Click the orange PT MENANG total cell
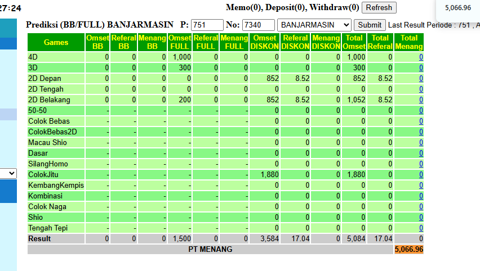The height and width of the screenshot is (271, 480). pos(409,249)
